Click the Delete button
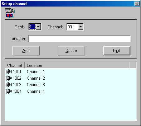This screenshot has width=141, height=126. (71, 51)
